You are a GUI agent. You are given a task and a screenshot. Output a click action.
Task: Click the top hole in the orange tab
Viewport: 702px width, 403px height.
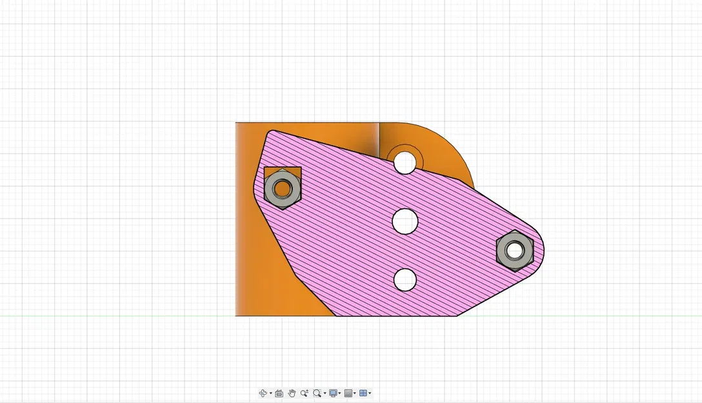point(404,162)
